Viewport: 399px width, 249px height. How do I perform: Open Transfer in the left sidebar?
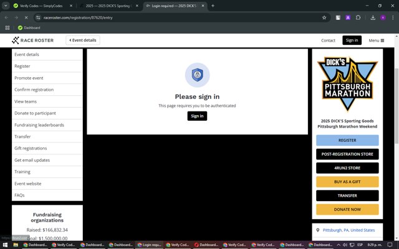pyautogui.click(x=47, y=137)
